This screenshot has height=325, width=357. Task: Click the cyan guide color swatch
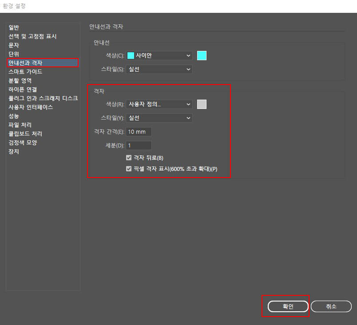[x=202, y=56]
